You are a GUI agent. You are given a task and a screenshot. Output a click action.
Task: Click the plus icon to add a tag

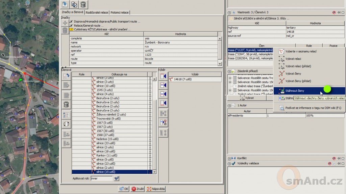click(65, 23)
